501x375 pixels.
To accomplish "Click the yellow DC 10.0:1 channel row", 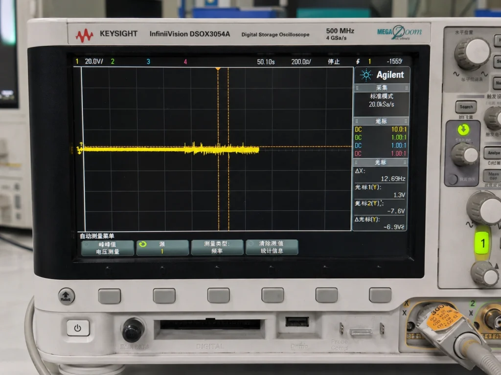I will pos(381,129).
